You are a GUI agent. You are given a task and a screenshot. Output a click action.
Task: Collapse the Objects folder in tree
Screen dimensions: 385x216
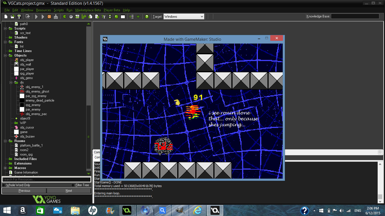5,55
